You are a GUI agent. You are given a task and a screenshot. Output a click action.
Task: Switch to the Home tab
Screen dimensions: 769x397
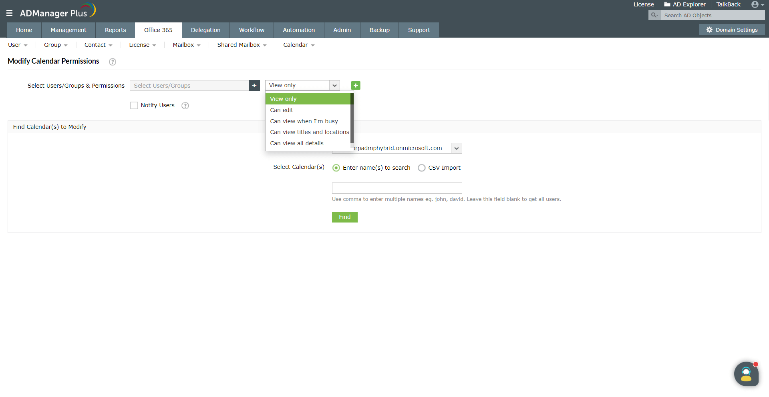[x=24, y=30]
